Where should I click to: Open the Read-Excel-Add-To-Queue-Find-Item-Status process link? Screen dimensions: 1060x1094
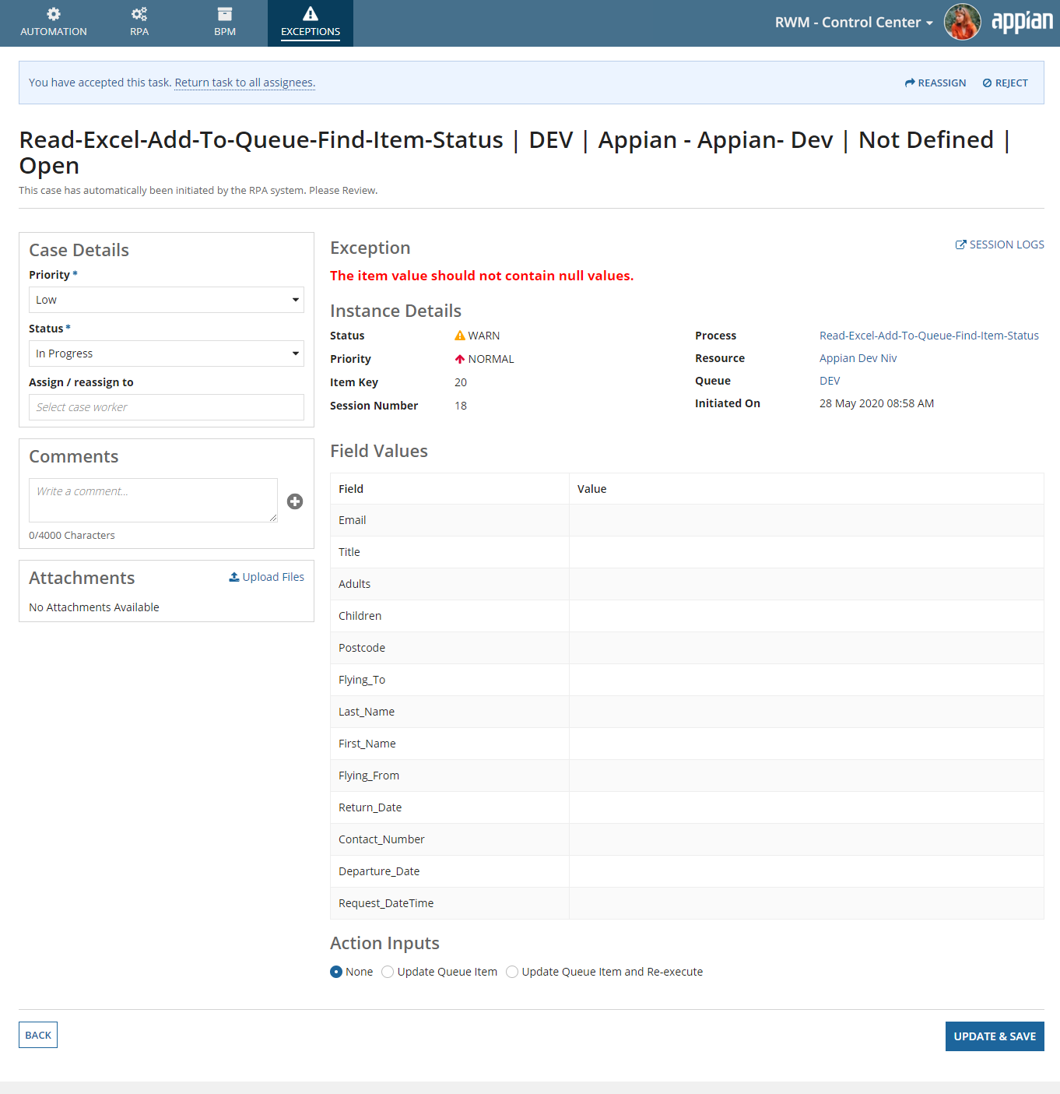(929, 336)
